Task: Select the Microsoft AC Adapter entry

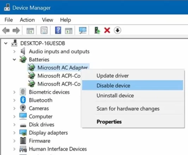Action: (x=62, y=68)
